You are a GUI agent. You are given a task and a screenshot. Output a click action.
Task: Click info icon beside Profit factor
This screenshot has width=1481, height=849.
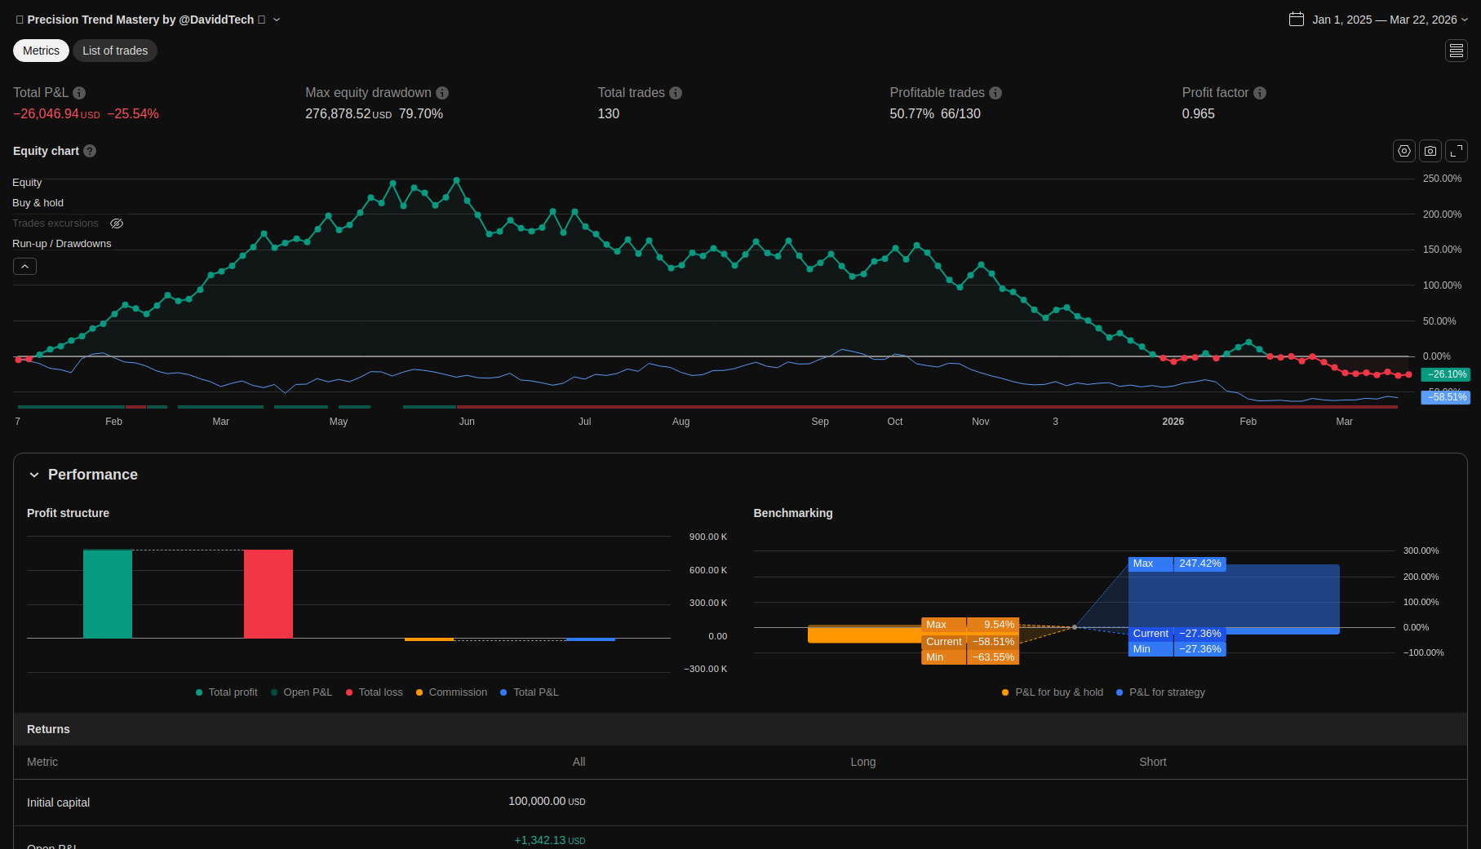1259,93
